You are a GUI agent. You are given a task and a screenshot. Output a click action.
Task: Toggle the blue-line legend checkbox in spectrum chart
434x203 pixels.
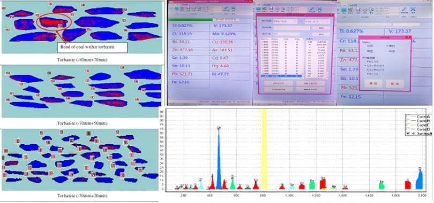[x=408, y=129]
